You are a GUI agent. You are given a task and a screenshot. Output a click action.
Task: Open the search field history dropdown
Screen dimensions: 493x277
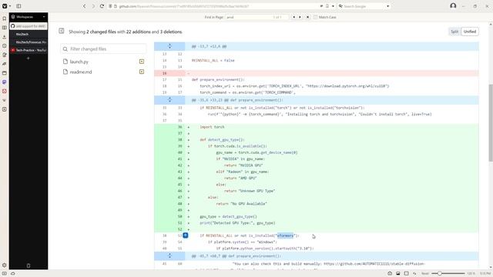(387, 6)
